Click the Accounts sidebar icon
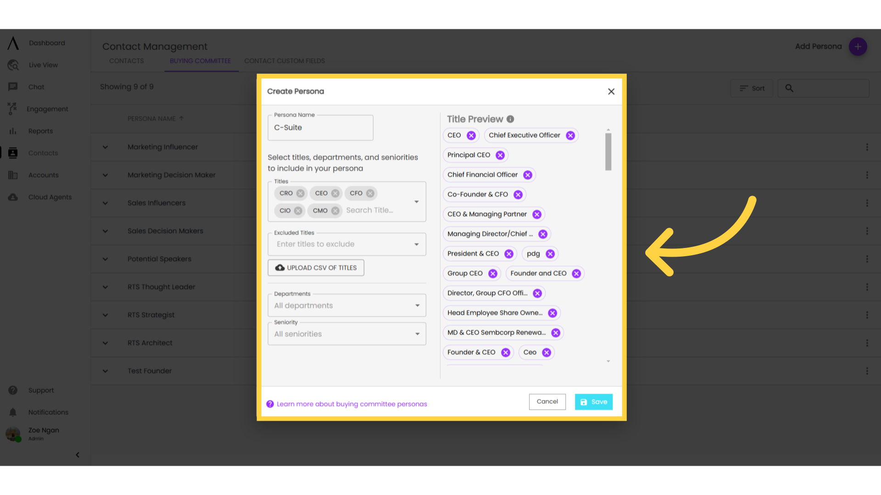Screen dimensions: 881x495 point(13,175)
